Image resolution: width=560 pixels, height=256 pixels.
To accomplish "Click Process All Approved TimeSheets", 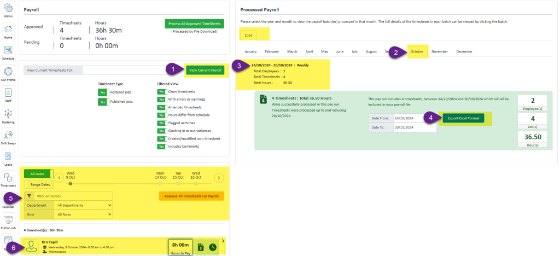I will click(195, 24).
